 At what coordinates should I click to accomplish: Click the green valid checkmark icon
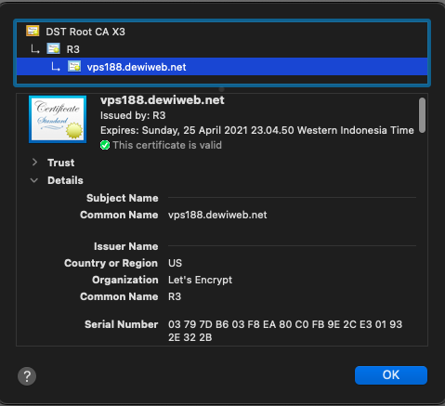click(x=105, y=145)
